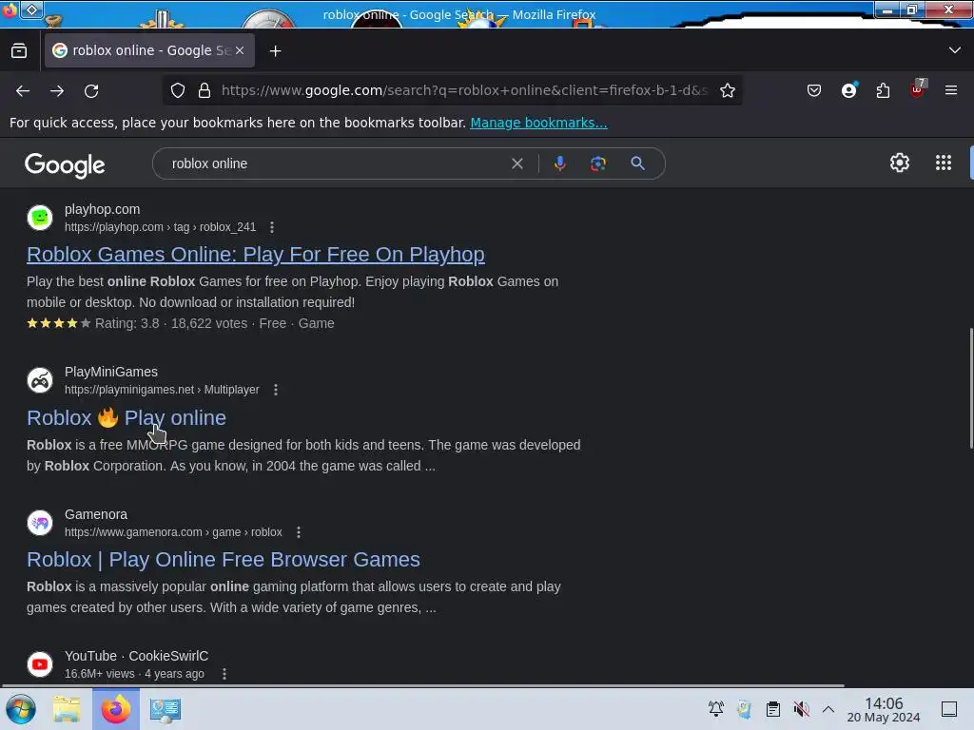Go to Google homepage via logo
The width and height of the screenshot is (974, 730).
(65, 165)
